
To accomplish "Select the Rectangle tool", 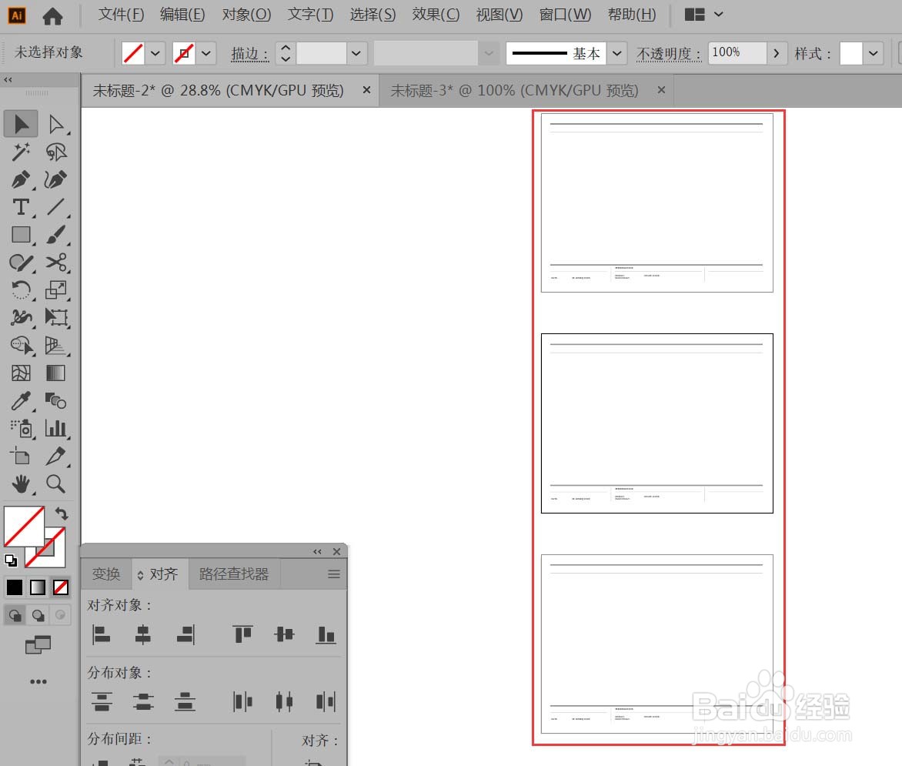I will pyautogui.click(x=22, y=235).
